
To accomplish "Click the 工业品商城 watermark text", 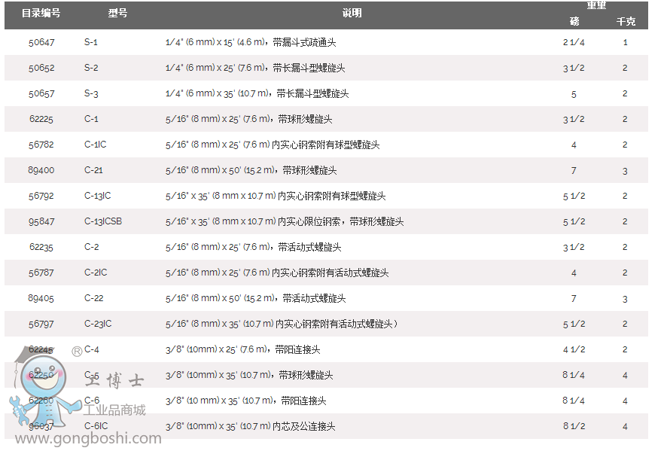I will 114,410.
